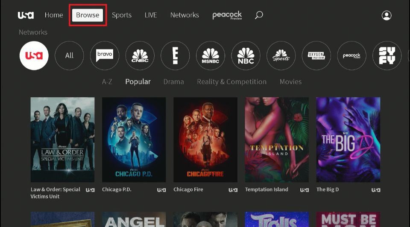The height and width of the screenshot is (227, 410).
Task: Select the All networks circle
Action: pos(69,55)
